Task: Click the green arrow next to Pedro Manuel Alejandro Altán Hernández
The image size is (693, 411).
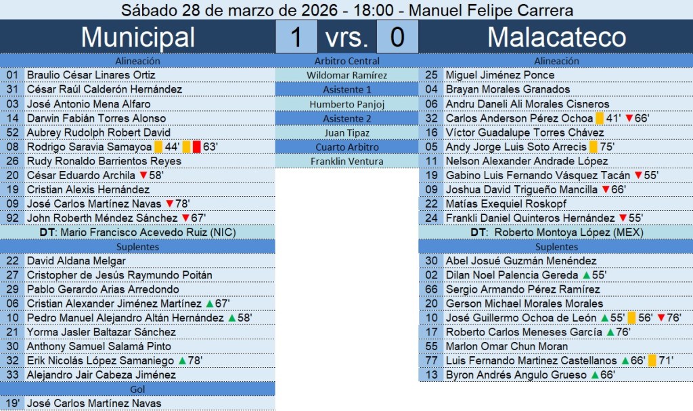Action: 232,318
